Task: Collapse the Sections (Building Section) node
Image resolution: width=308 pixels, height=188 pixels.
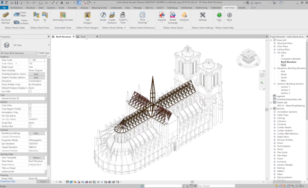Action: click(x=275, y=84)
